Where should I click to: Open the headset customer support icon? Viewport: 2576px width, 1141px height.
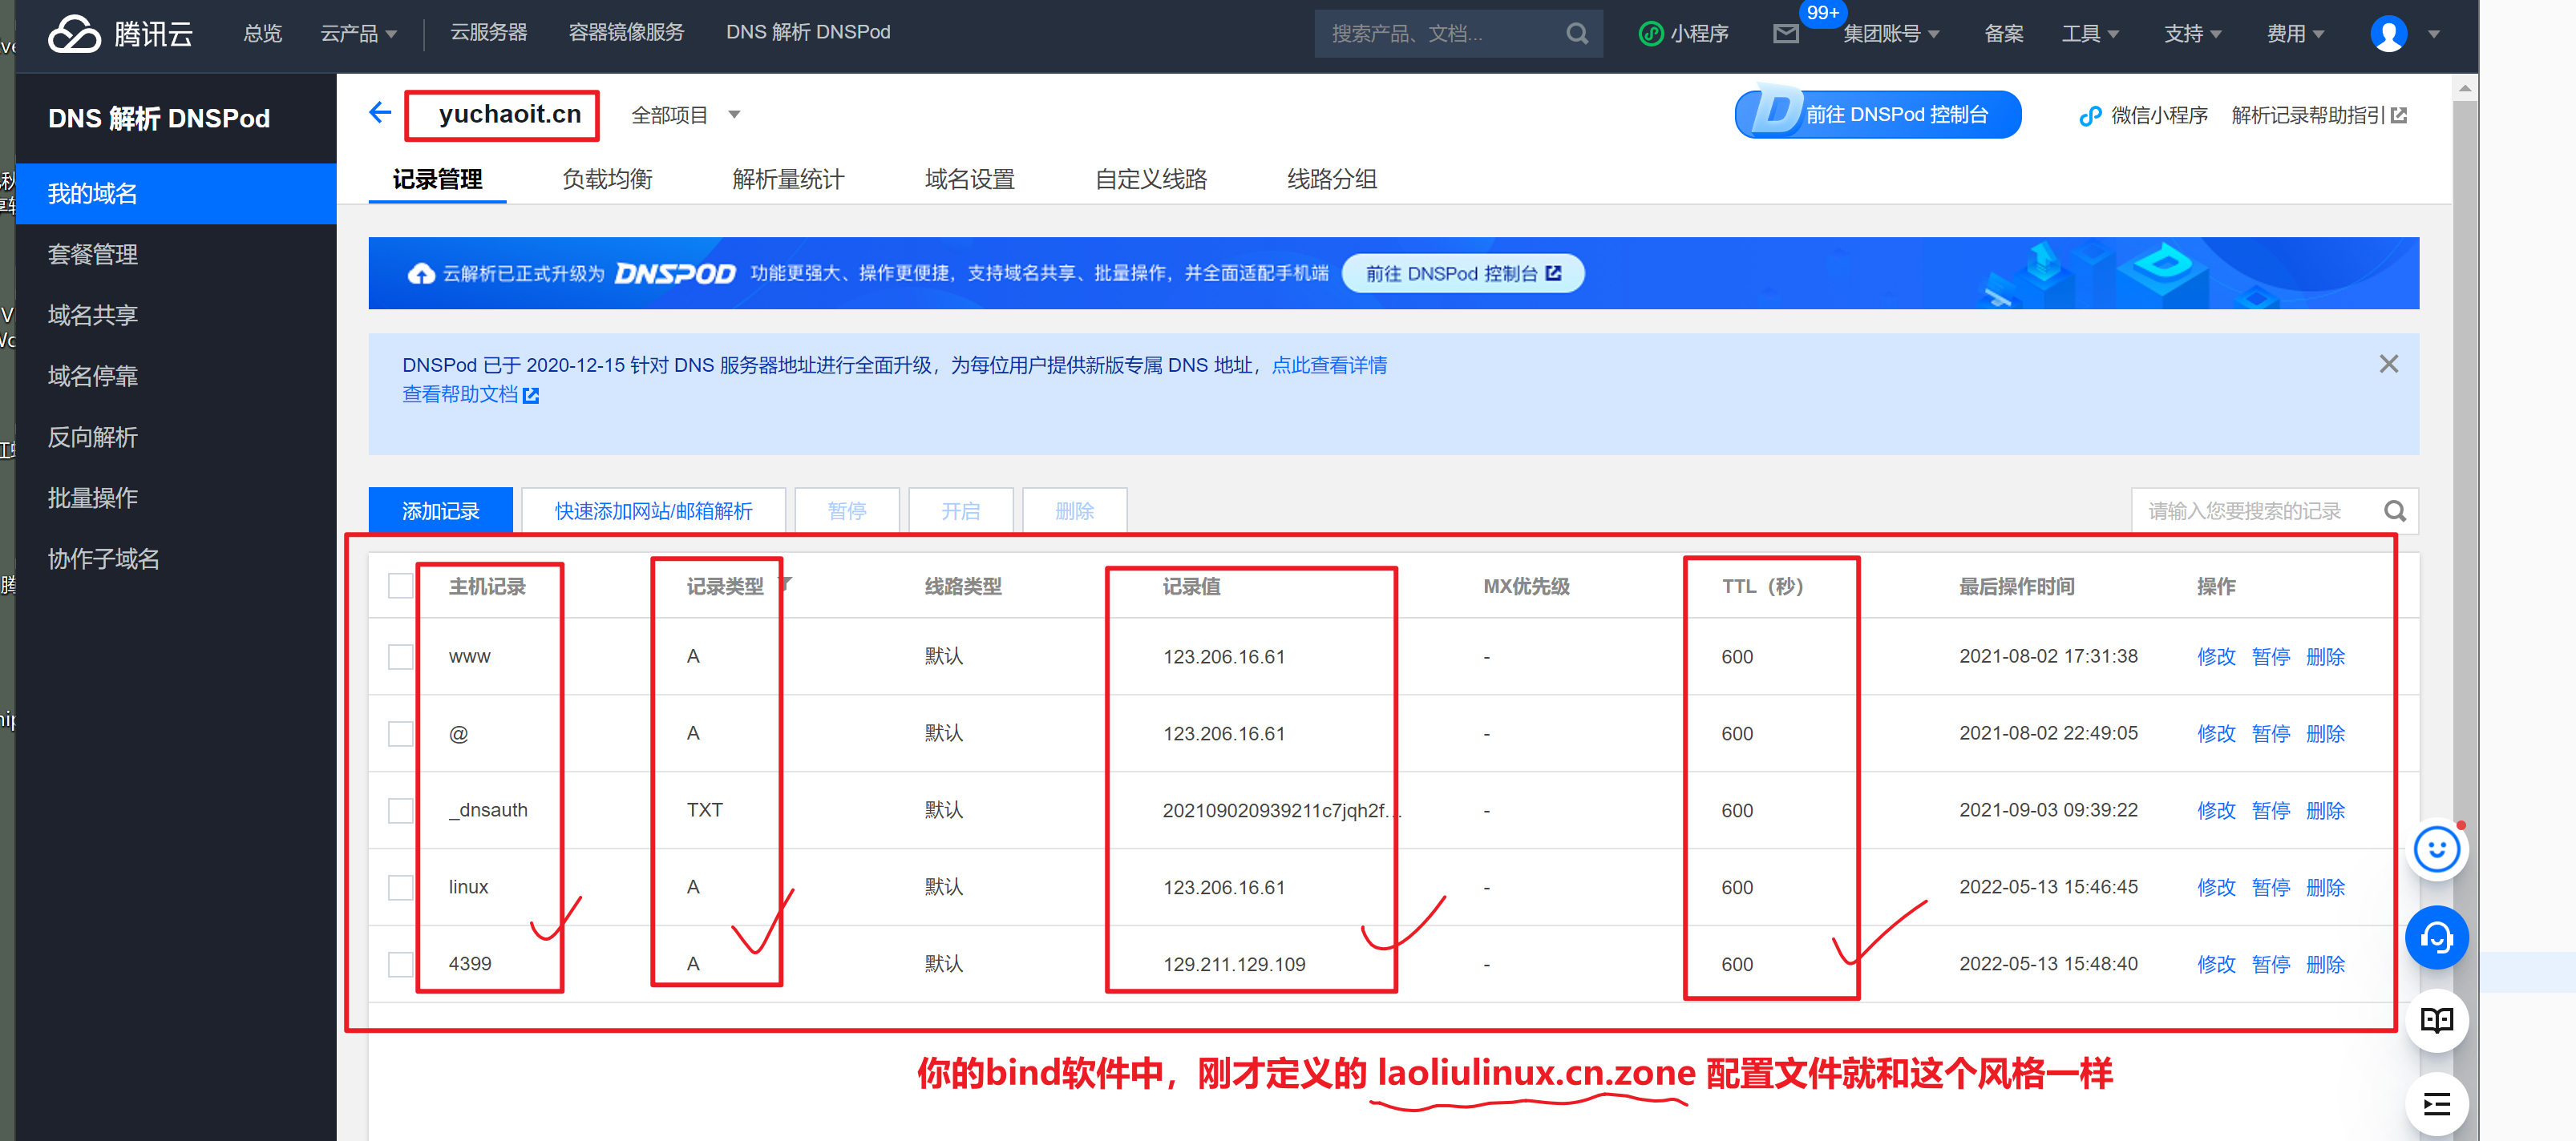(2436, 937)
